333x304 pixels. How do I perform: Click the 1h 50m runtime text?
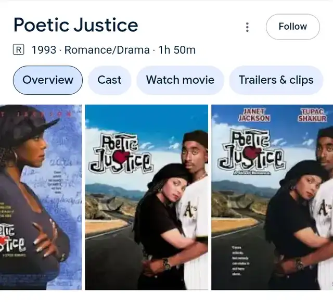(177, 50)
